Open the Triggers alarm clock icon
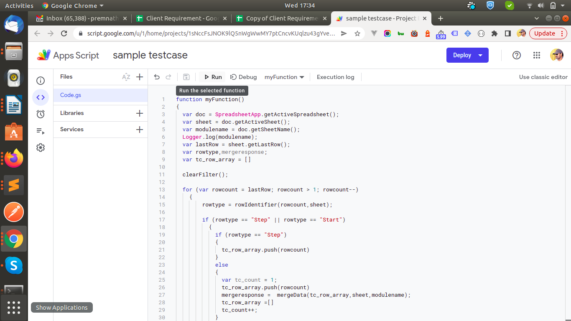 pos(41,114)
